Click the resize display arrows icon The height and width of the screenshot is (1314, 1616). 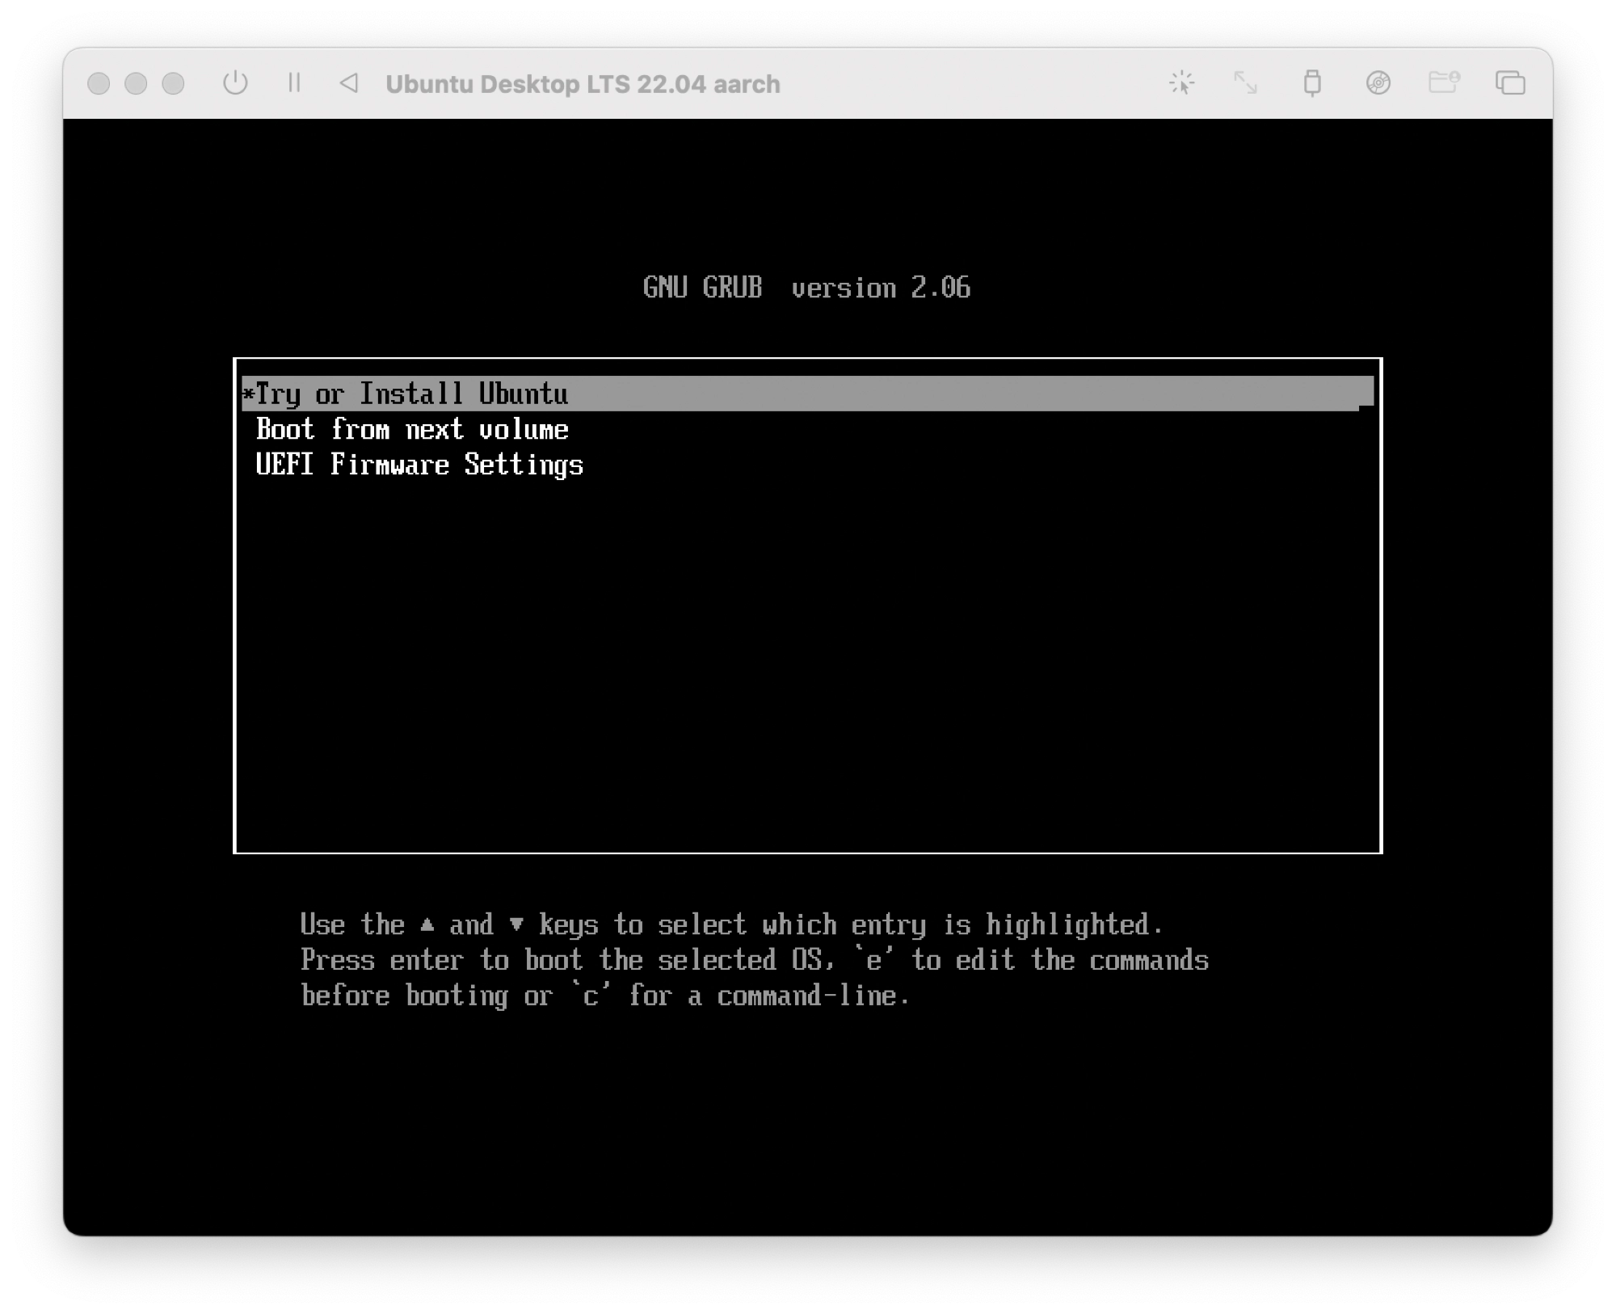(1245, 82)
